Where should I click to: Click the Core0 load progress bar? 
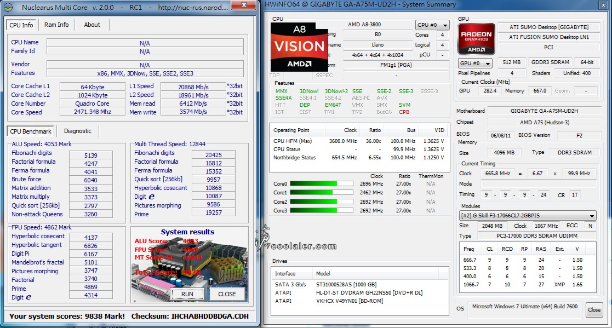(322, 183)
